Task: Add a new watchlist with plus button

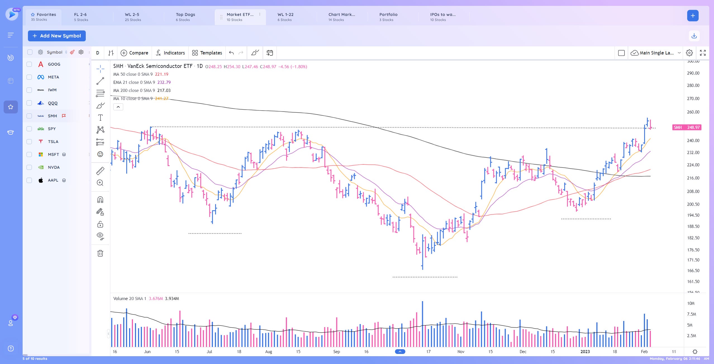Action: tap(693, 16)
